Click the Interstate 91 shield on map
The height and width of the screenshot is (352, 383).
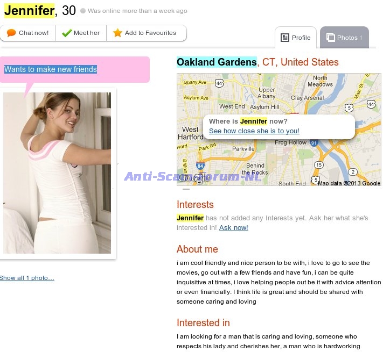coord(314,143)
